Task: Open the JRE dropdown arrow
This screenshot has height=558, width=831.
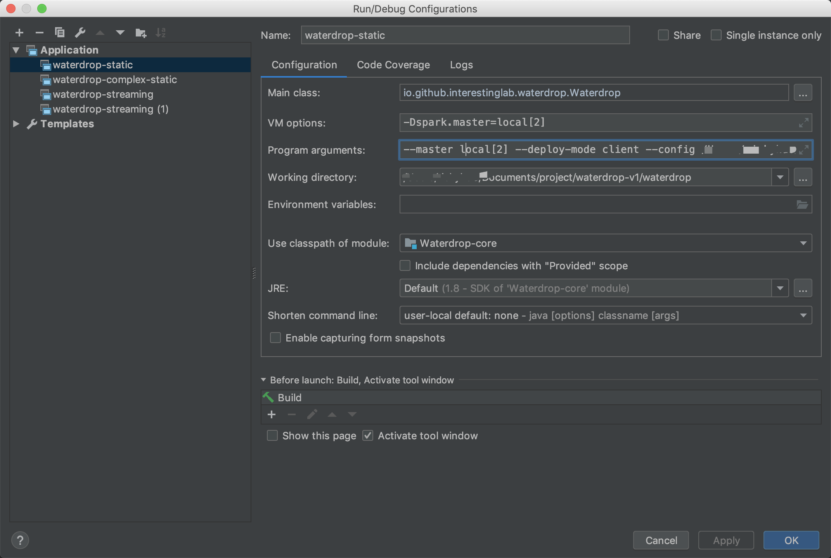Action: [x=780, y=288]
